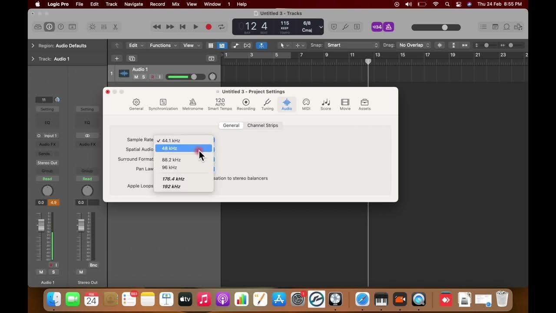This screenshot has width=556, height=313.
Task: Toggle Flex show/hide button
Action: 247,45
